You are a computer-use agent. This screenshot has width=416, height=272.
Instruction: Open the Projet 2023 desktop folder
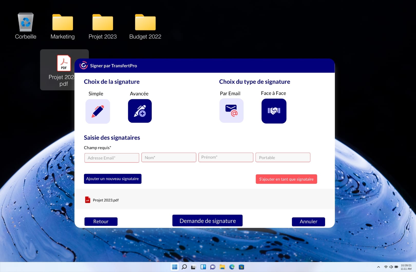[x=103, y=22]
